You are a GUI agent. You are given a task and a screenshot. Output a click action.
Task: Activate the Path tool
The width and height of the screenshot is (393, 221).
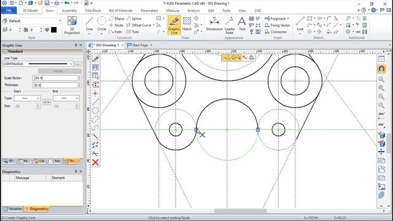(x=115, y=32)
